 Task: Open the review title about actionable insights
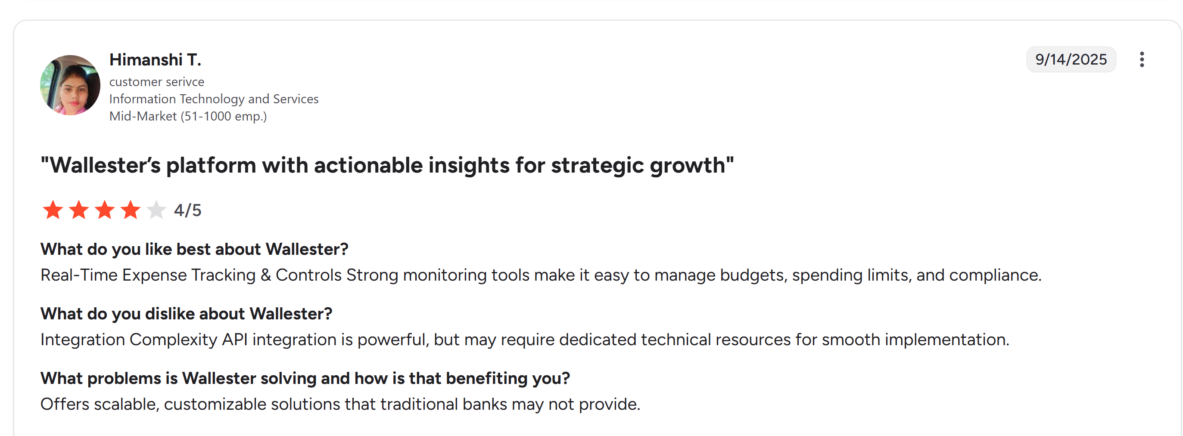click(x=387, y=165)
